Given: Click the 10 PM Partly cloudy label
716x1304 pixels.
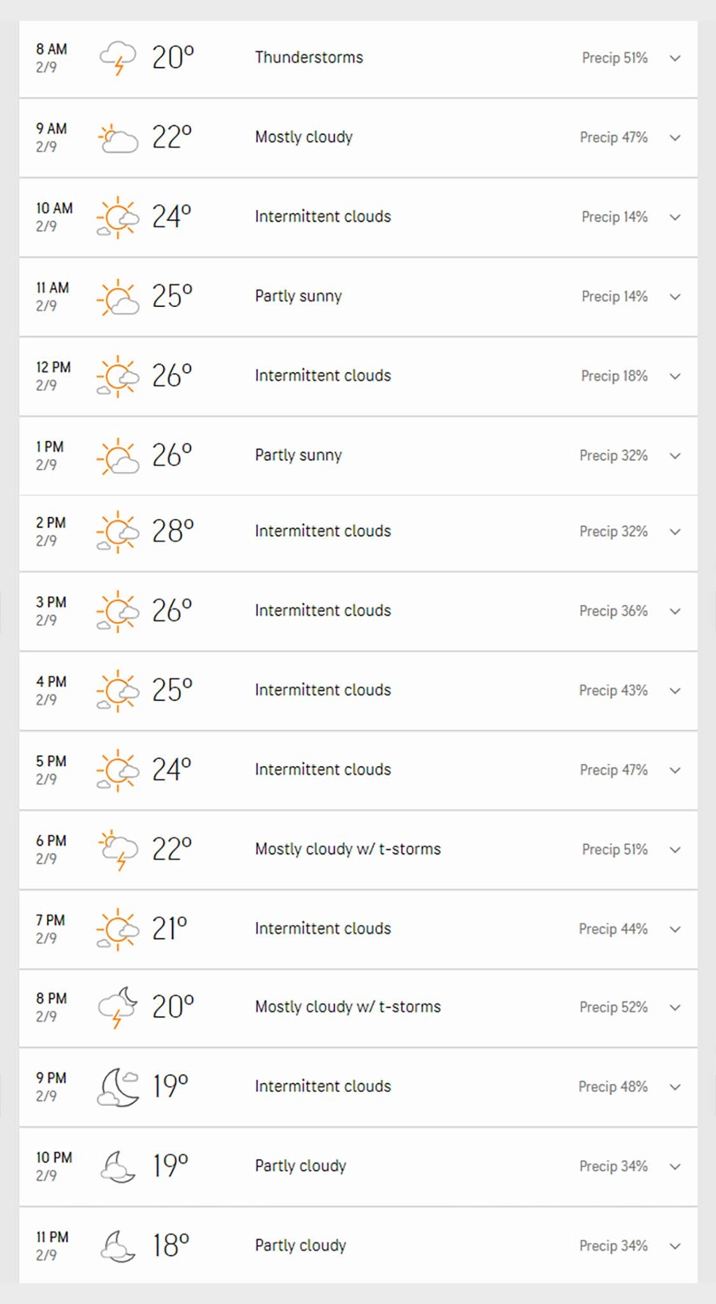Looking at the screenshot, I should coord(300,1166).
